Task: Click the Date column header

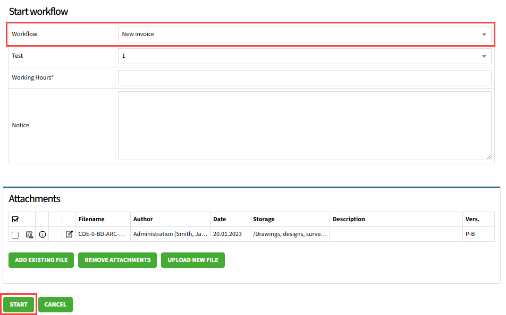Action: [x=220, y=219]
